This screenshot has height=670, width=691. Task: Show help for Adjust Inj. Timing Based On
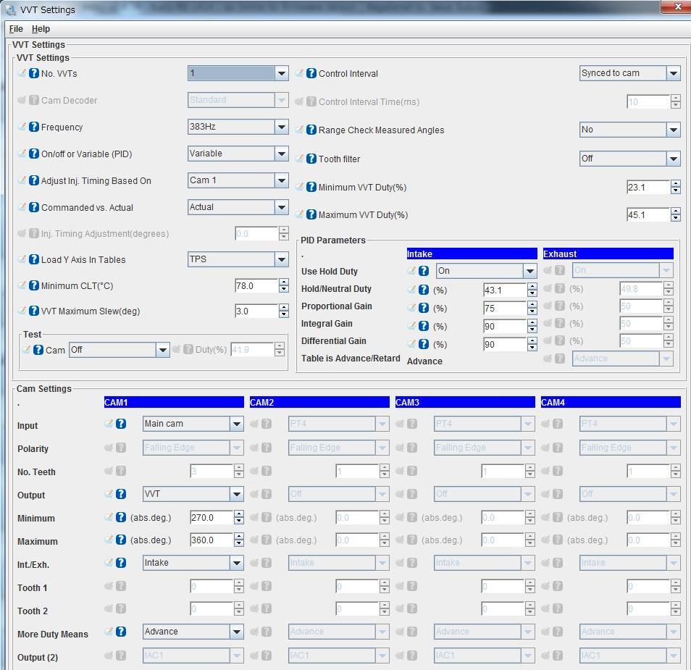(x=34, y=180)
